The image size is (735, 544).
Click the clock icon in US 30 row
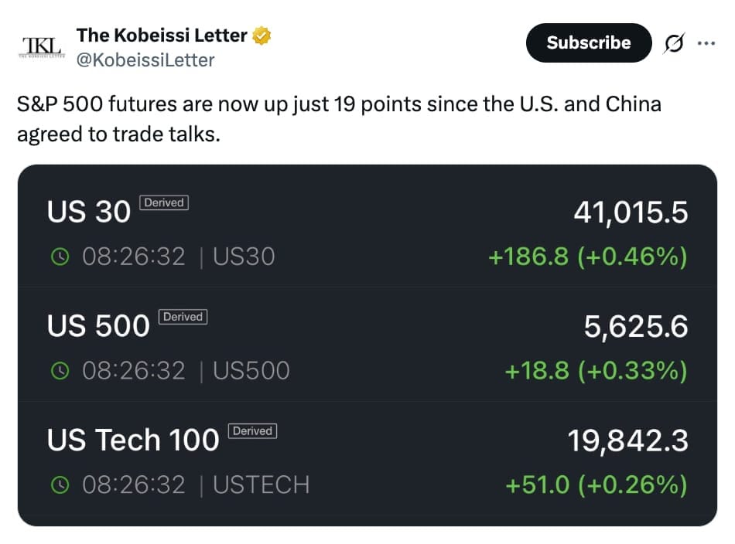pos(60,257)
